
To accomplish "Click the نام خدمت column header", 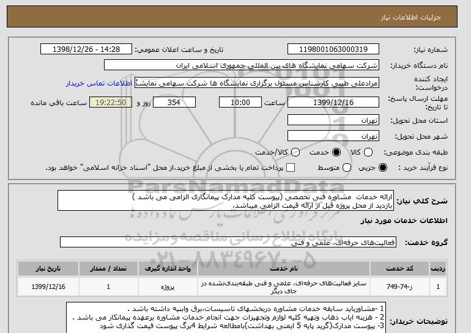I will click(x=284, y=268).
